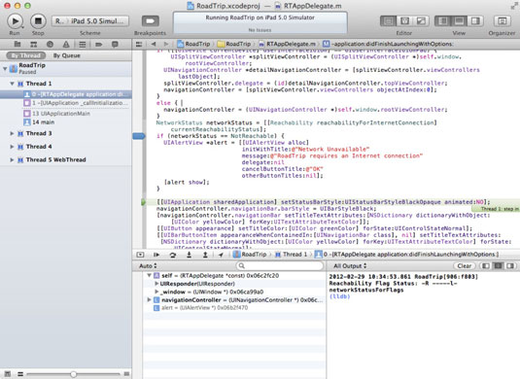This screenshot has width=520, height=379.
Task: Click the green program counter arrow
Action: (x=143, y=202)
